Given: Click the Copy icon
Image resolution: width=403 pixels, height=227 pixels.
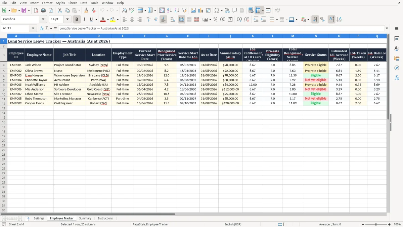Looking at the screenshot, I should (67, 10).
